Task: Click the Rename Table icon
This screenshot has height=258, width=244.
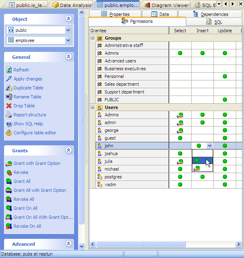Action: click(x=9, y=97)
